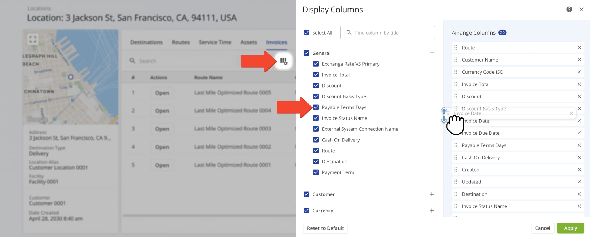Viewport: 590px width, 237px height.
Task: Toggle the Customer group checkbox
Action: [x=307, y=194]
